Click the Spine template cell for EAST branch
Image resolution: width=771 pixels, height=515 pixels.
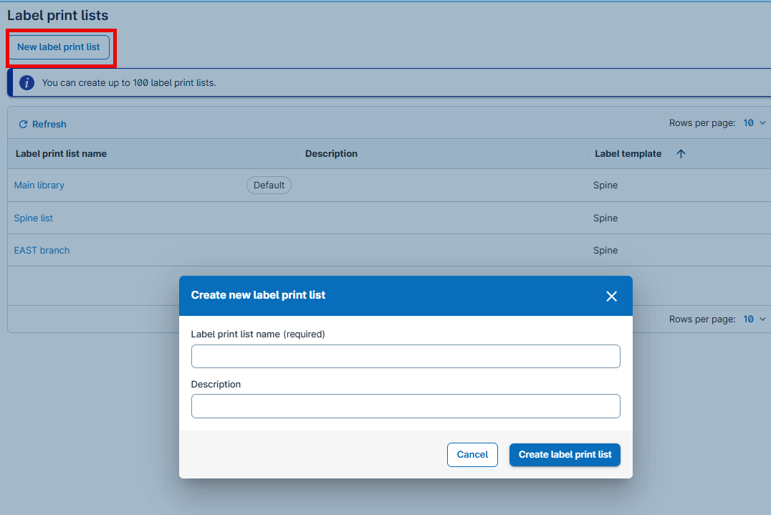605,251
